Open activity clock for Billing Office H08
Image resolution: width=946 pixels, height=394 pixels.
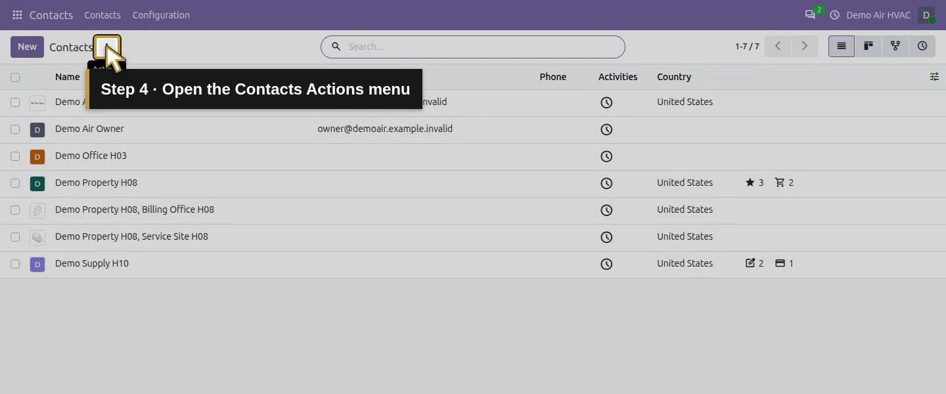coord(606,210)
